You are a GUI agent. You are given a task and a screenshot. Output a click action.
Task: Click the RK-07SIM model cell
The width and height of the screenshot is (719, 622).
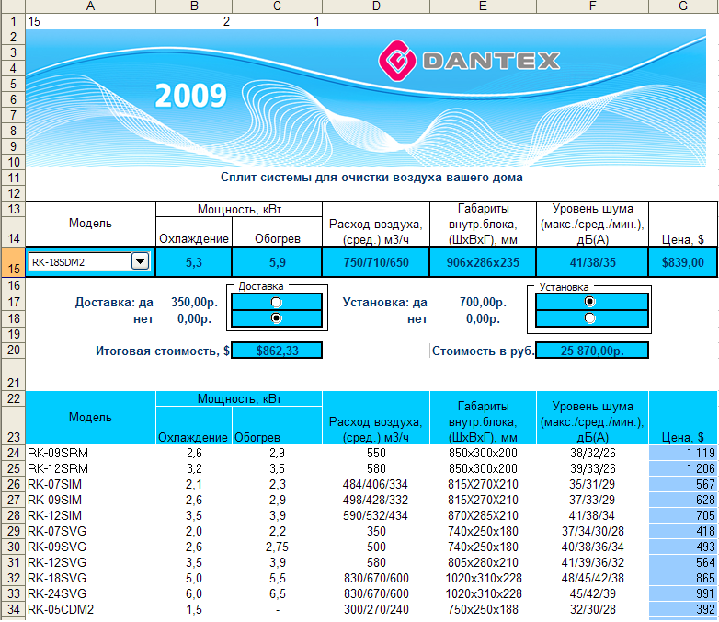[x=90, y=484]
